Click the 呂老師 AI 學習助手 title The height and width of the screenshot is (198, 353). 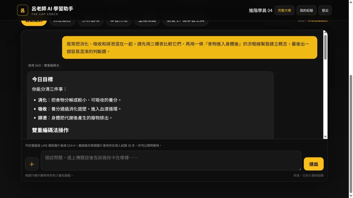pyautogui.click(x=52, y=9)
